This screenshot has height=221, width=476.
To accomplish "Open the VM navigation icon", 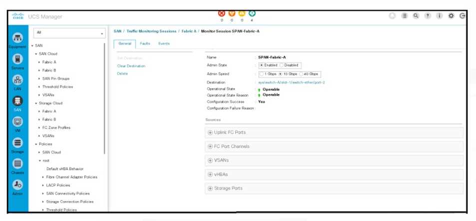I will (16, 122).
